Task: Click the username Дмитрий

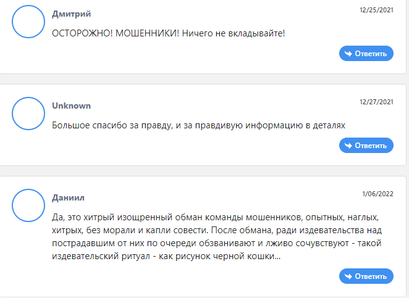Action: click(72, 14)
